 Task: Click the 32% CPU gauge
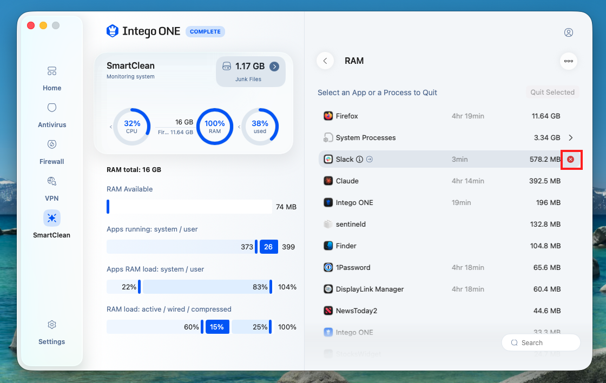[x=132, y=127]
